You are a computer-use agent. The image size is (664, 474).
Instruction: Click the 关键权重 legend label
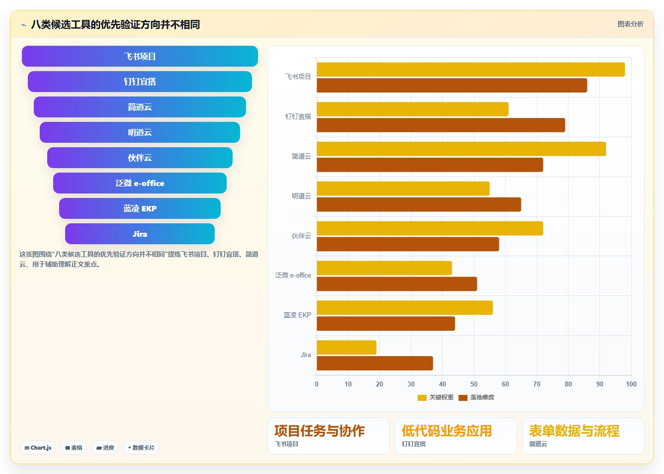(x=441, y=397)
